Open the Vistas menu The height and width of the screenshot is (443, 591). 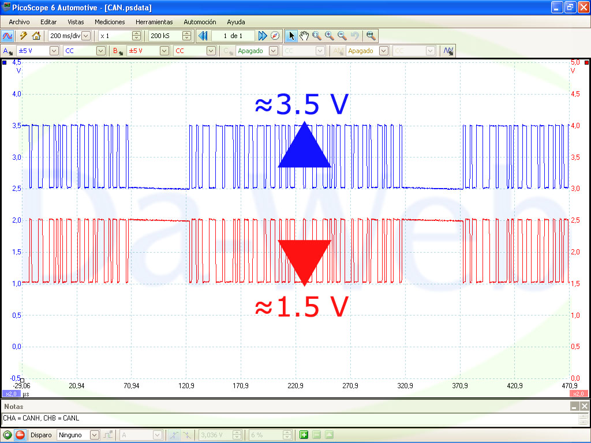76,22
